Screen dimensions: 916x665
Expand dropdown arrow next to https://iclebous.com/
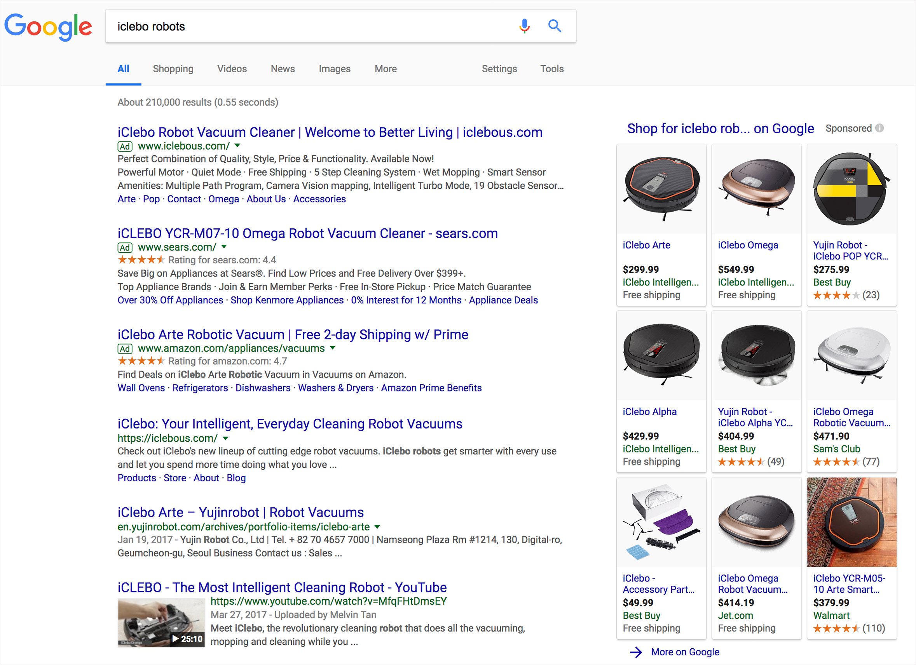tap(225, 438)
